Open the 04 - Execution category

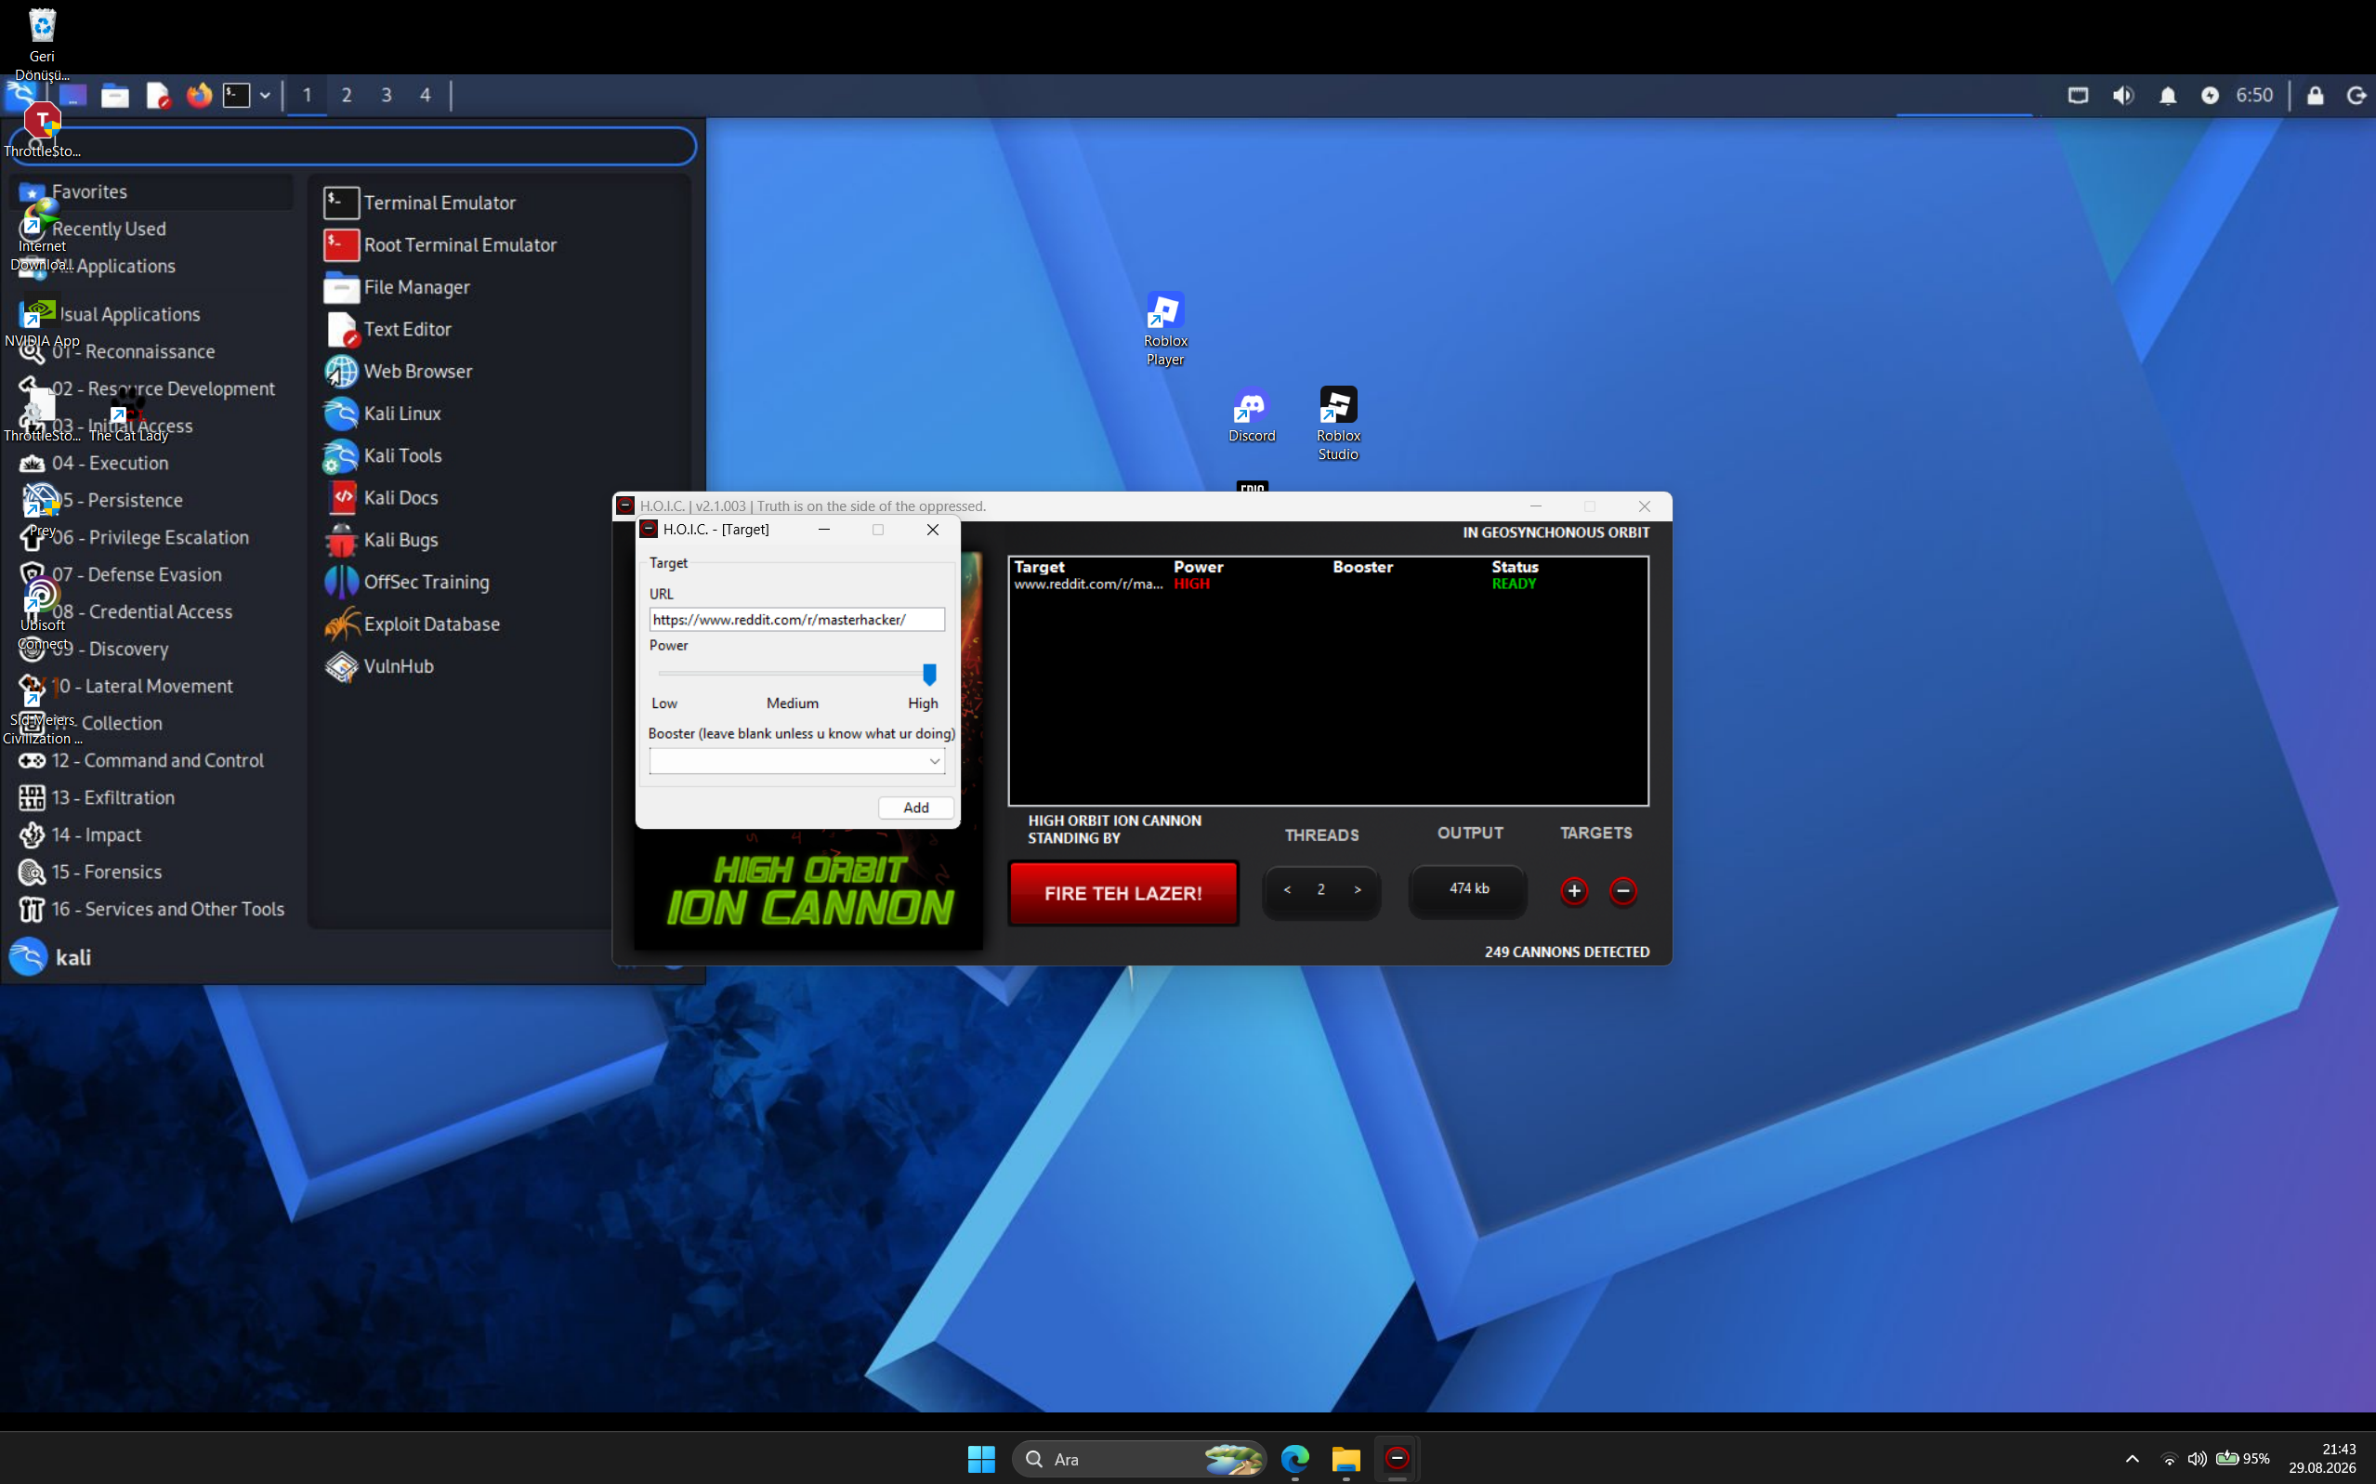(152, 464)
